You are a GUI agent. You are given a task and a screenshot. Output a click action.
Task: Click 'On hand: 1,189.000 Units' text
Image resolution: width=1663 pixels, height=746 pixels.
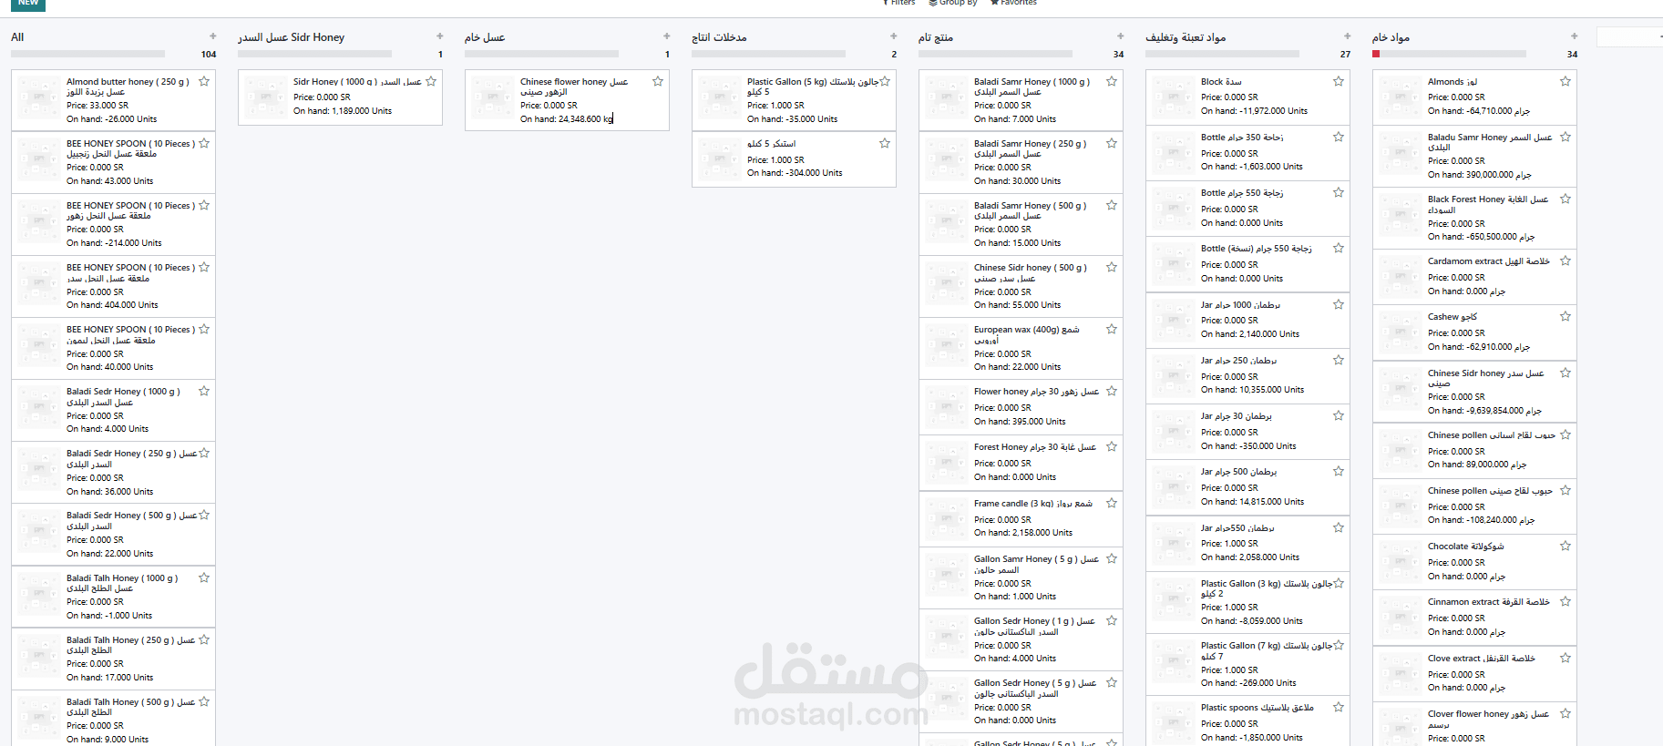[343, 111]
